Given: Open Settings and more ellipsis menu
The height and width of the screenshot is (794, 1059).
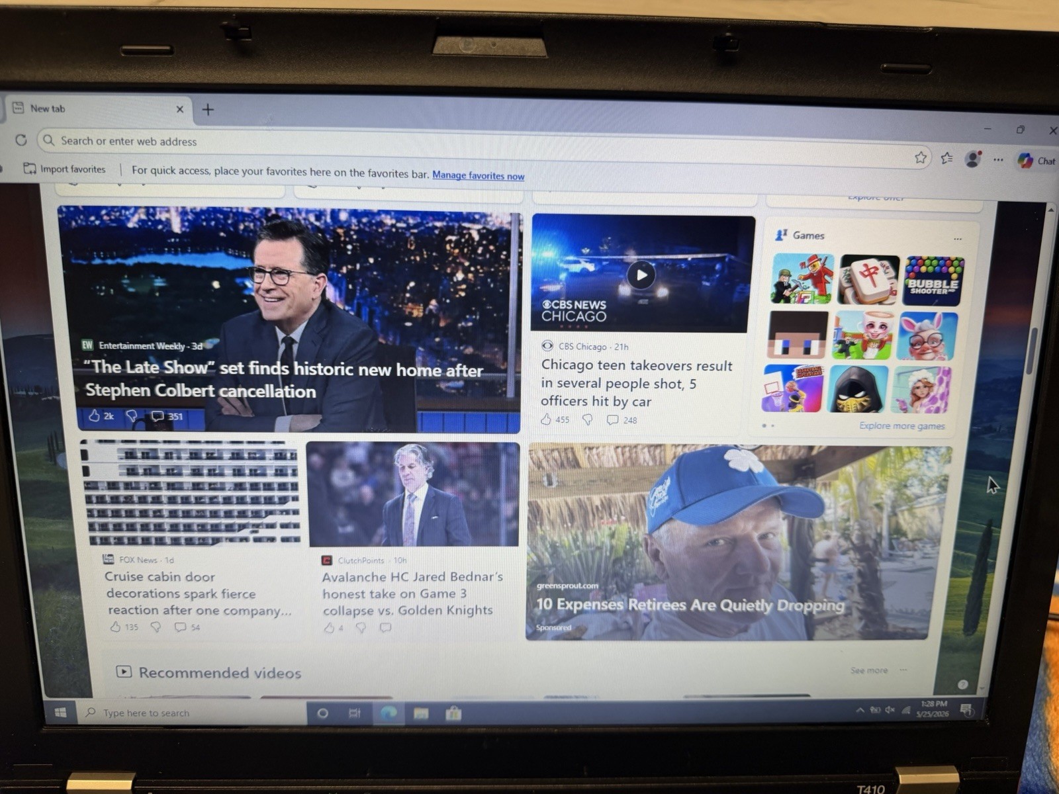Looking at the screenshot, I should tap(998, 159).
